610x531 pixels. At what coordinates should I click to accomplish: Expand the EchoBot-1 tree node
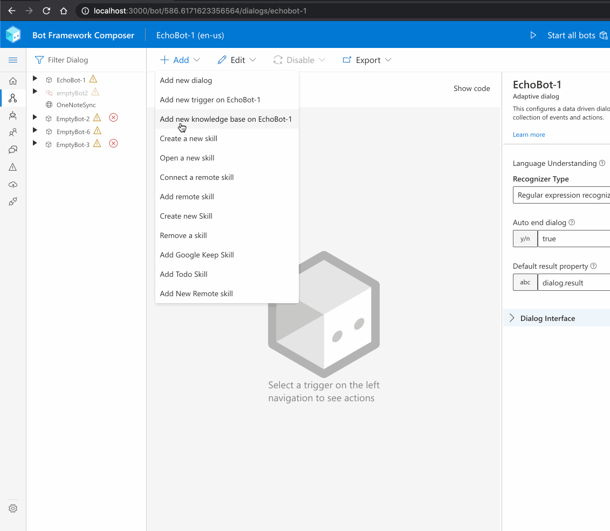(x=35, y=79)
